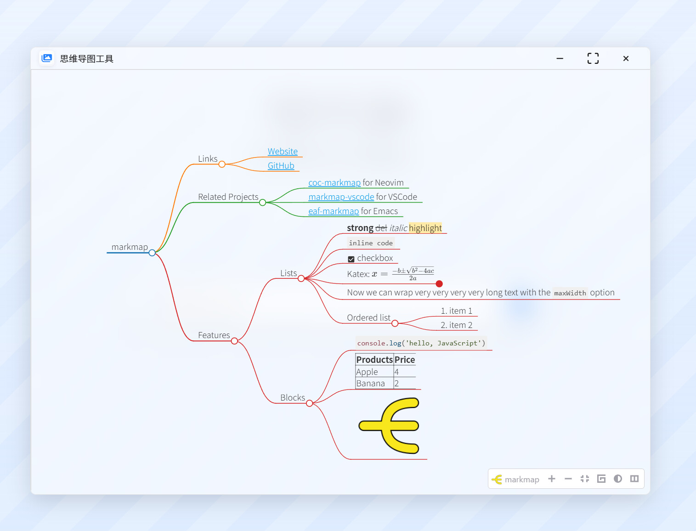Collapse the Features branch circle
696x531 pixels.
(234, 341)
